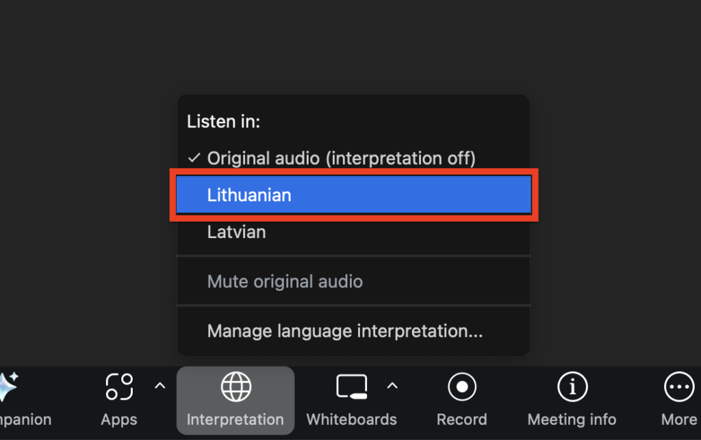Click the AI Companion sparkle icon

(x=7, y=388)
